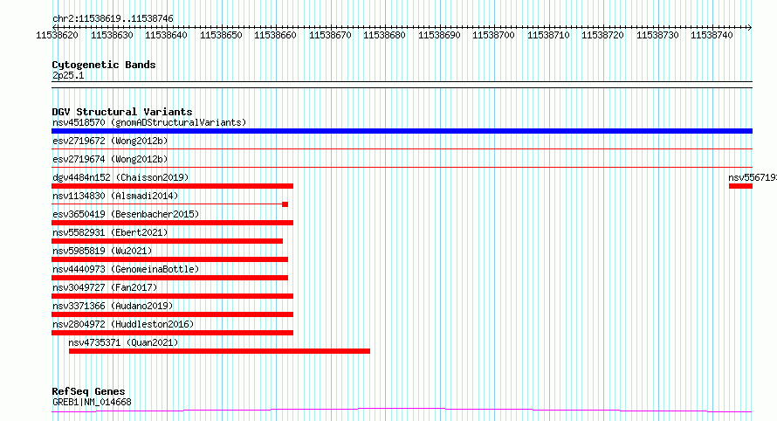Click ruler position 11538620

tap(57, 35)
